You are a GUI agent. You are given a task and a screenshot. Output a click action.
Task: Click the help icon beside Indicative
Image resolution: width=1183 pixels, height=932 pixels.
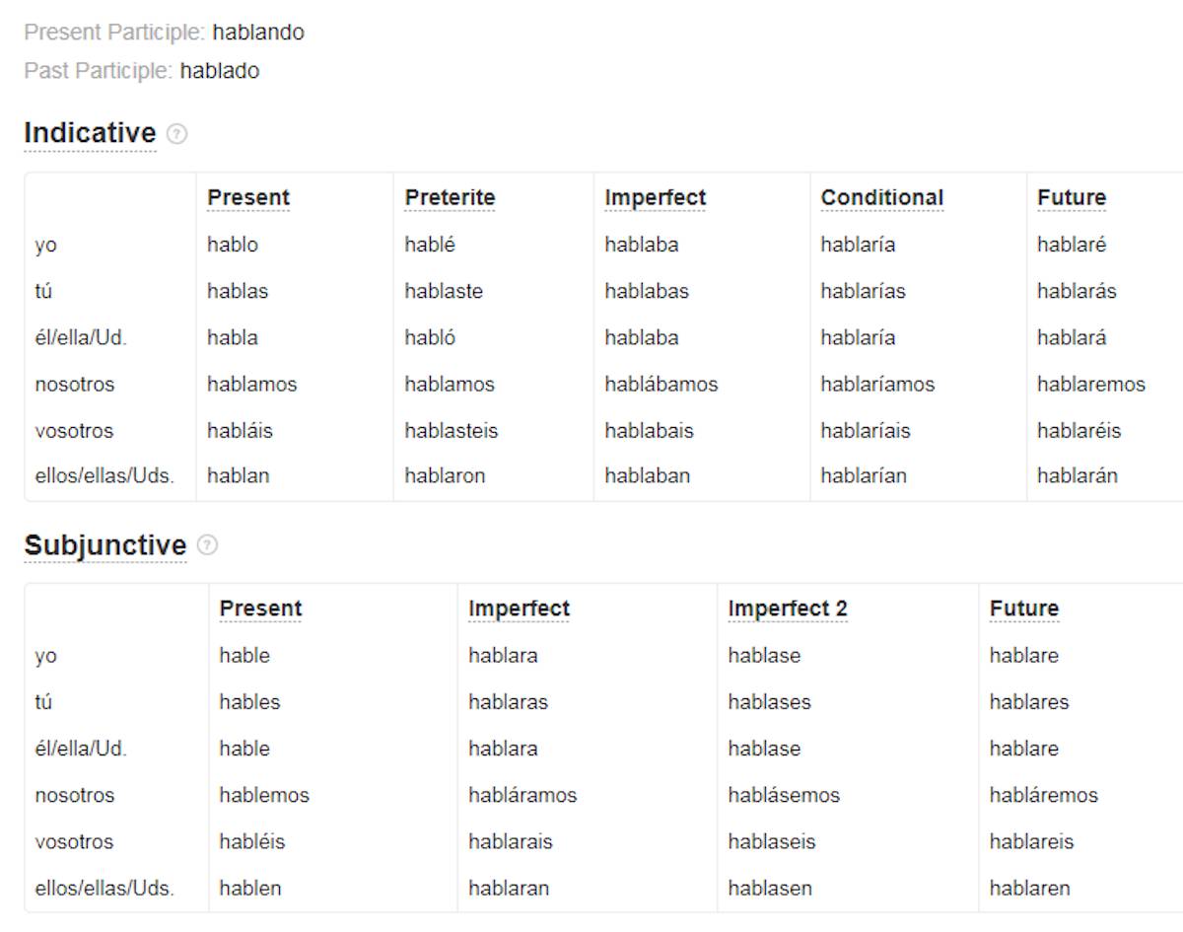point(176,134)
